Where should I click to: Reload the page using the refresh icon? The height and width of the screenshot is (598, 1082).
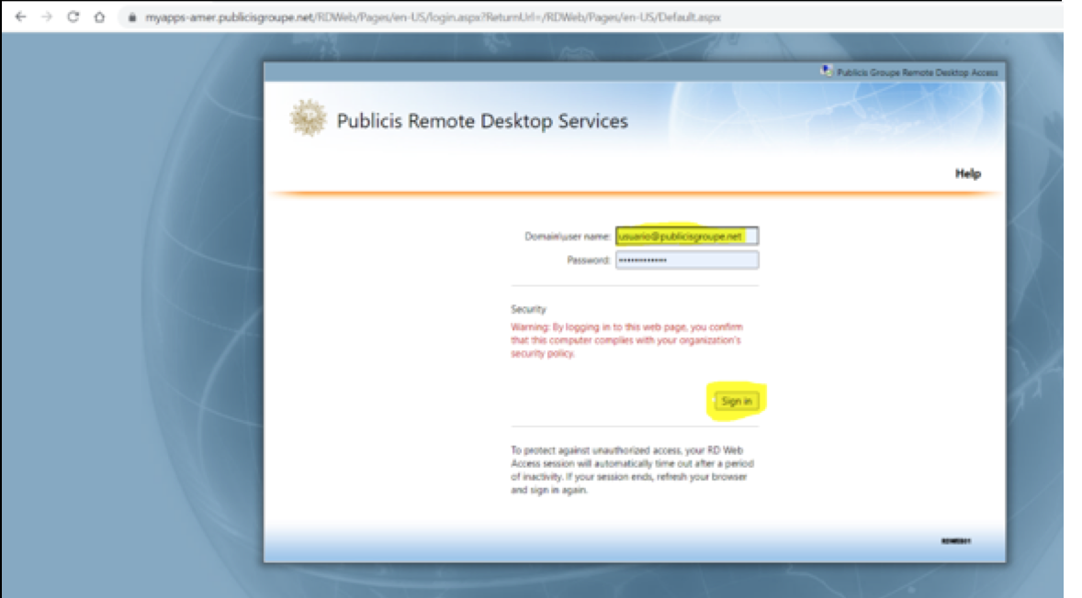73,17
